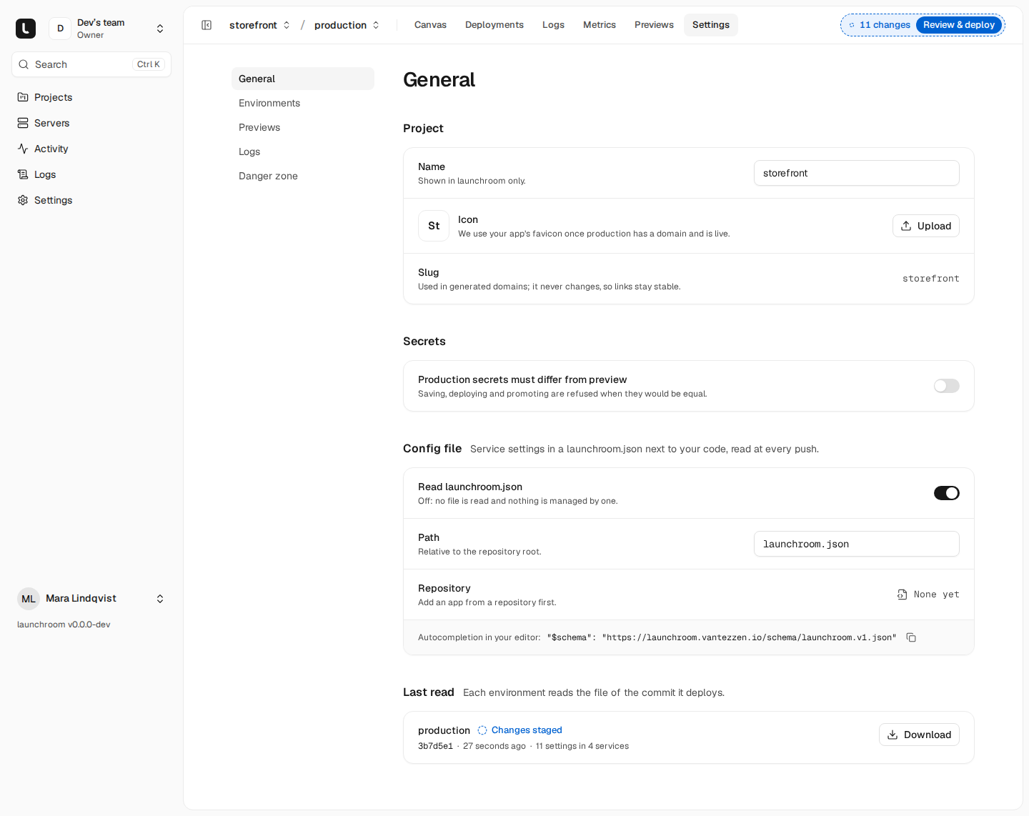Open Activity in the sidebar
The height and width of the screenshot is (816, 1029).
[91, 149]
